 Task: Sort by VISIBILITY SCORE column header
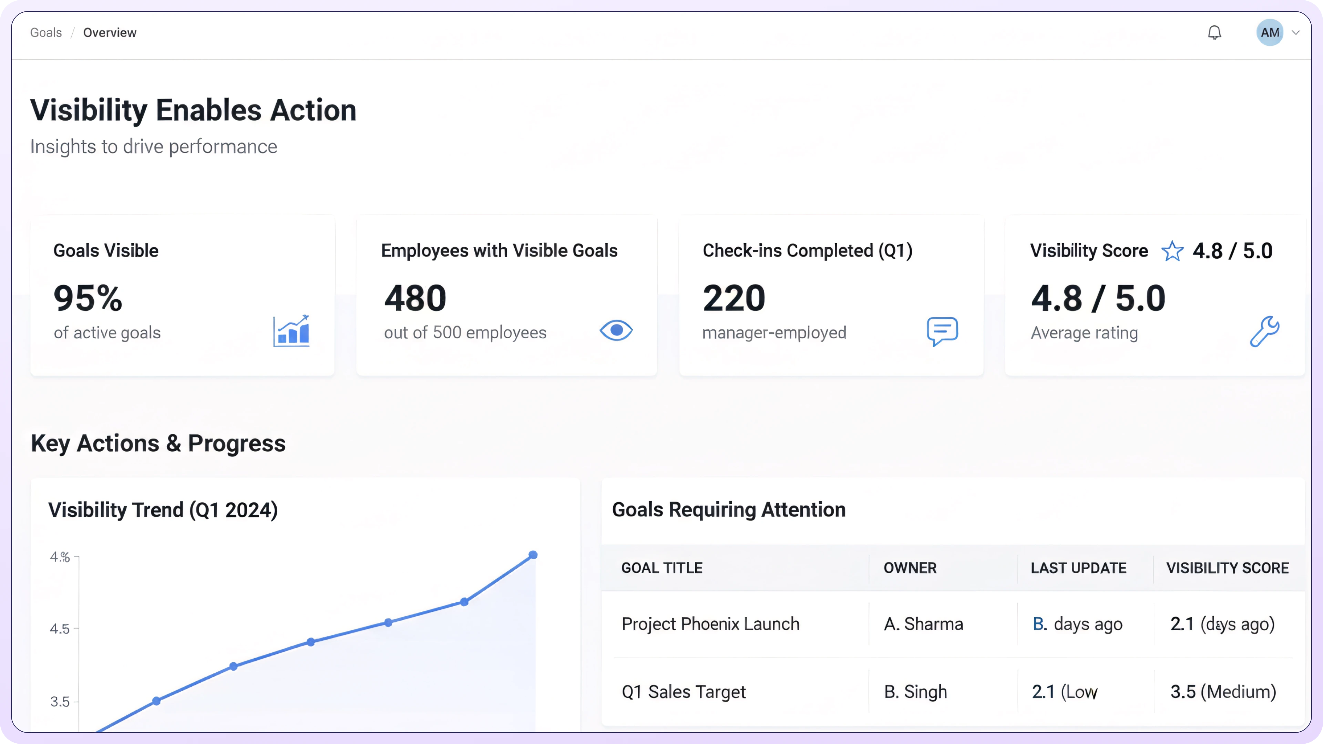tap(1227, 568)
